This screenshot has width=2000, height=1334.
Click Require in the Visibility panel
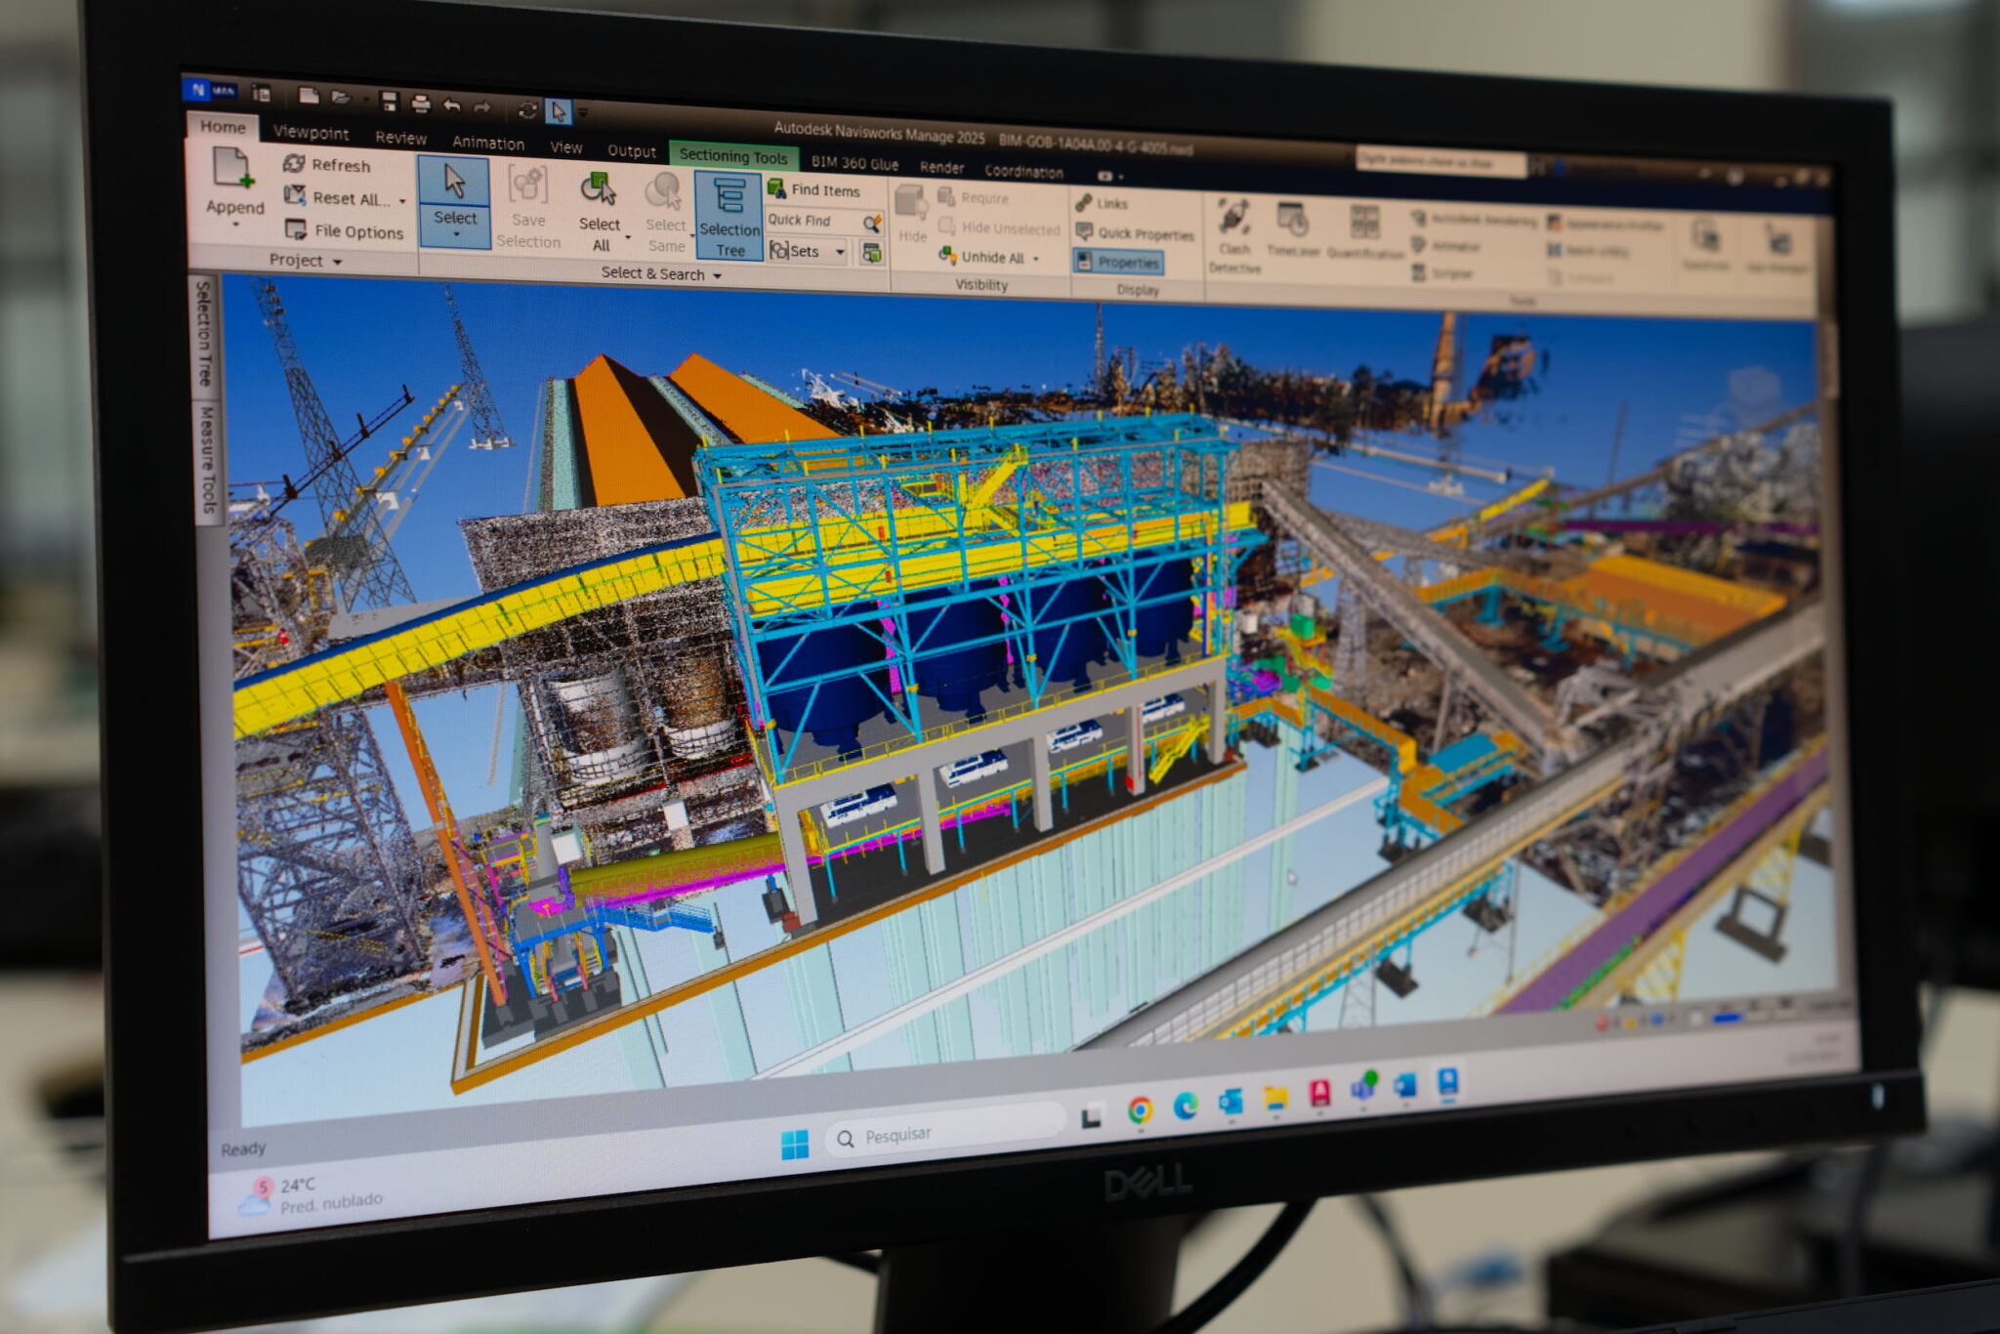[x=974, y=197]
